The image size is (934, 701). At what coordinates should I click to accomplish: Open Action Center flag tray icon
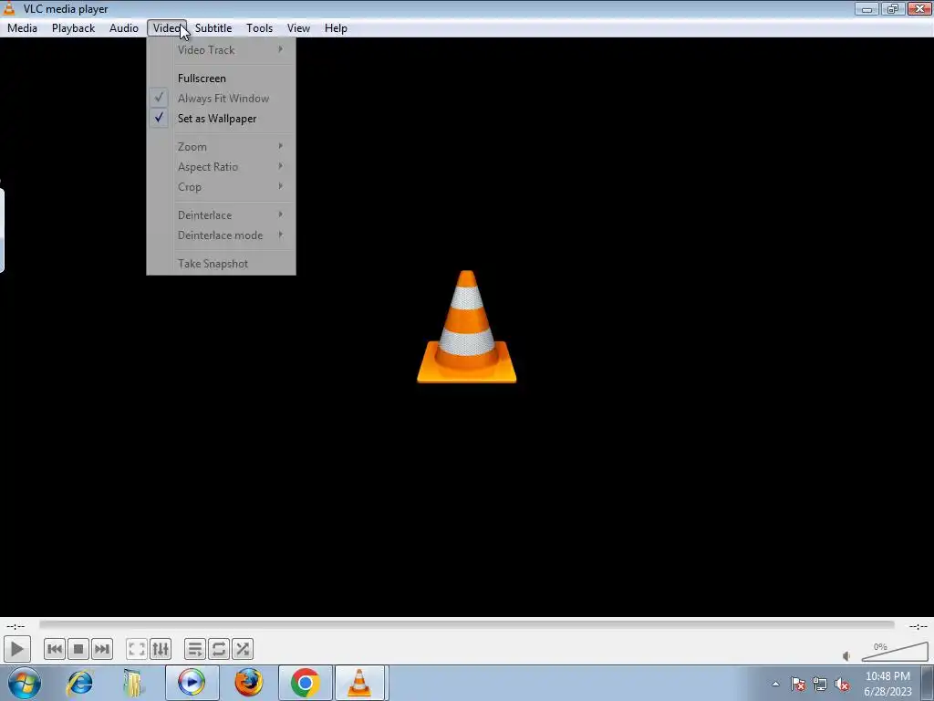798,684
